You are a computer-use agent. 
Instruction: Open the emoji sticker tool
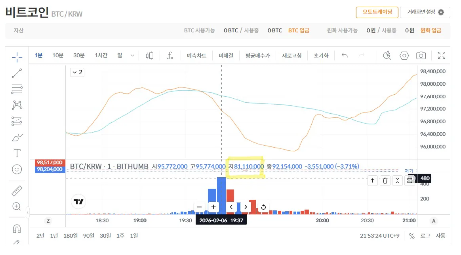click(x=17, y=169)
